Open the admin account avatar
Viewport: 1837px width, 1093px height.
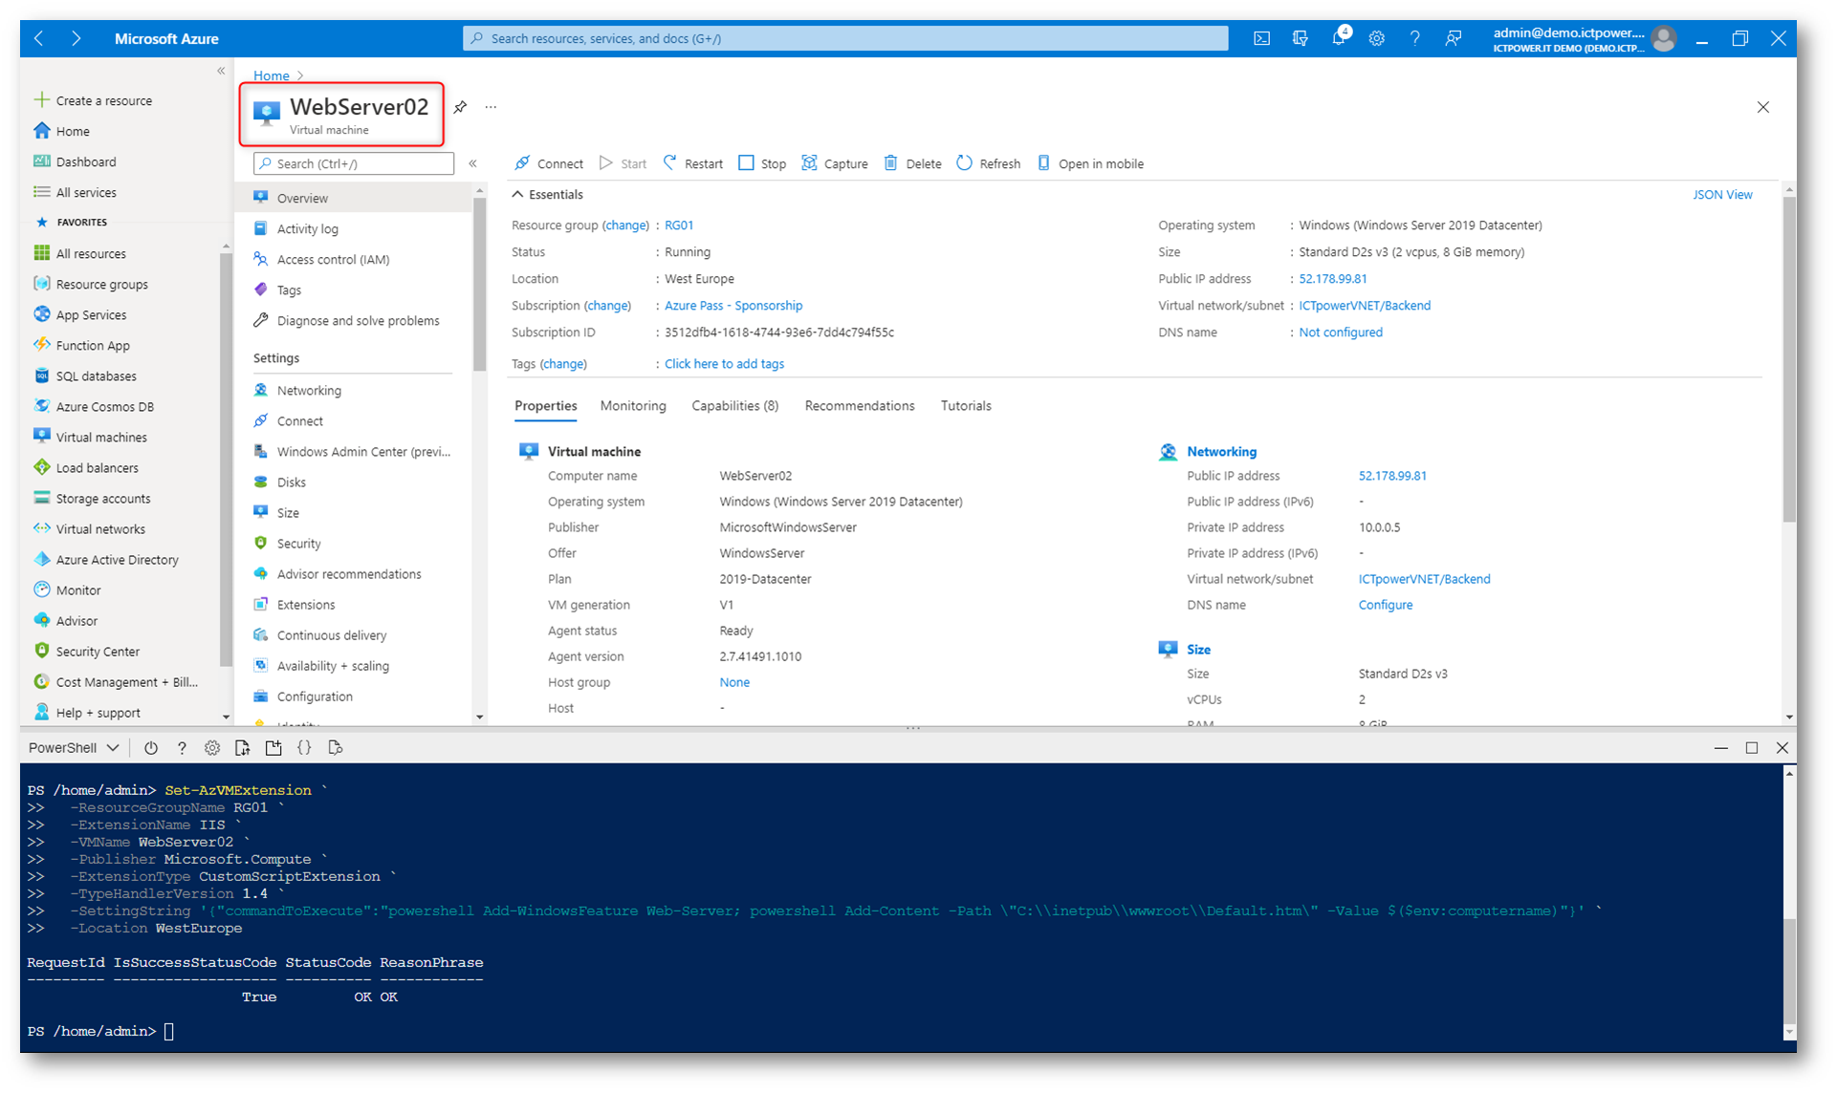click(1664, 38)
